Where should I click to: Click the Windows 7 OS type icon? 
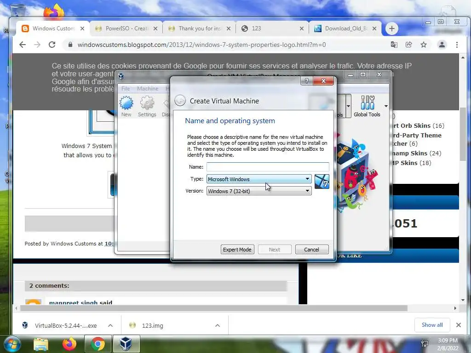pyautogui.click(x=322, y=182)
